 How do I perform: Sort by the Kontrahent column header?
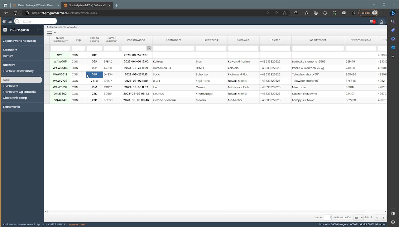[x=173, y=40]
